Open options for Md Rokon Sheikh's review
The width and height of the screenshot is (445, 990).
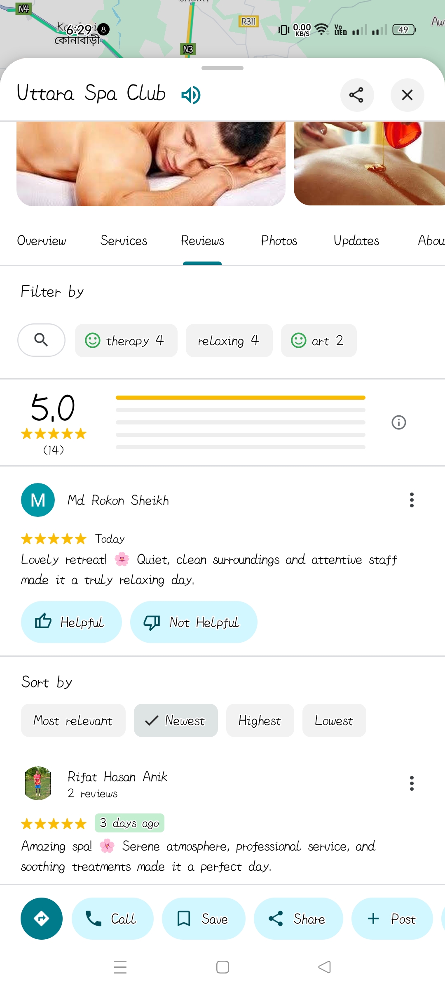411,500
